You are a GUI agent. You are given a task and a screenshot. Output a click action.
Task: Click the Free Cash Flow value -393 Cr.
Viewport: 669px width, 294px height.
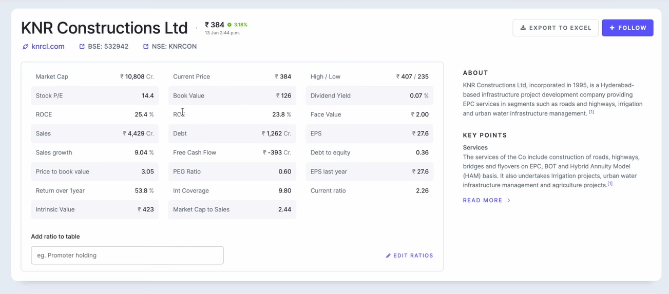[277, 152]
